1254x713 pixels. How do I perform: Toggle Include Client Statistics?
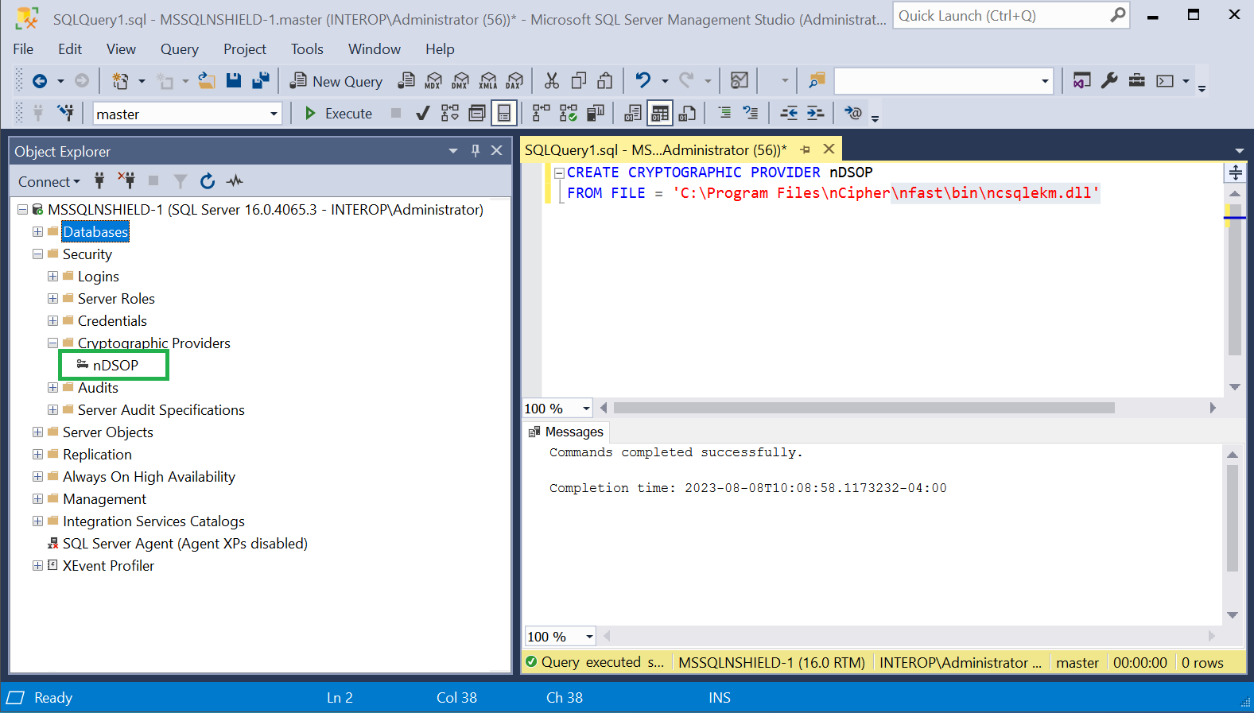point(596,113)
